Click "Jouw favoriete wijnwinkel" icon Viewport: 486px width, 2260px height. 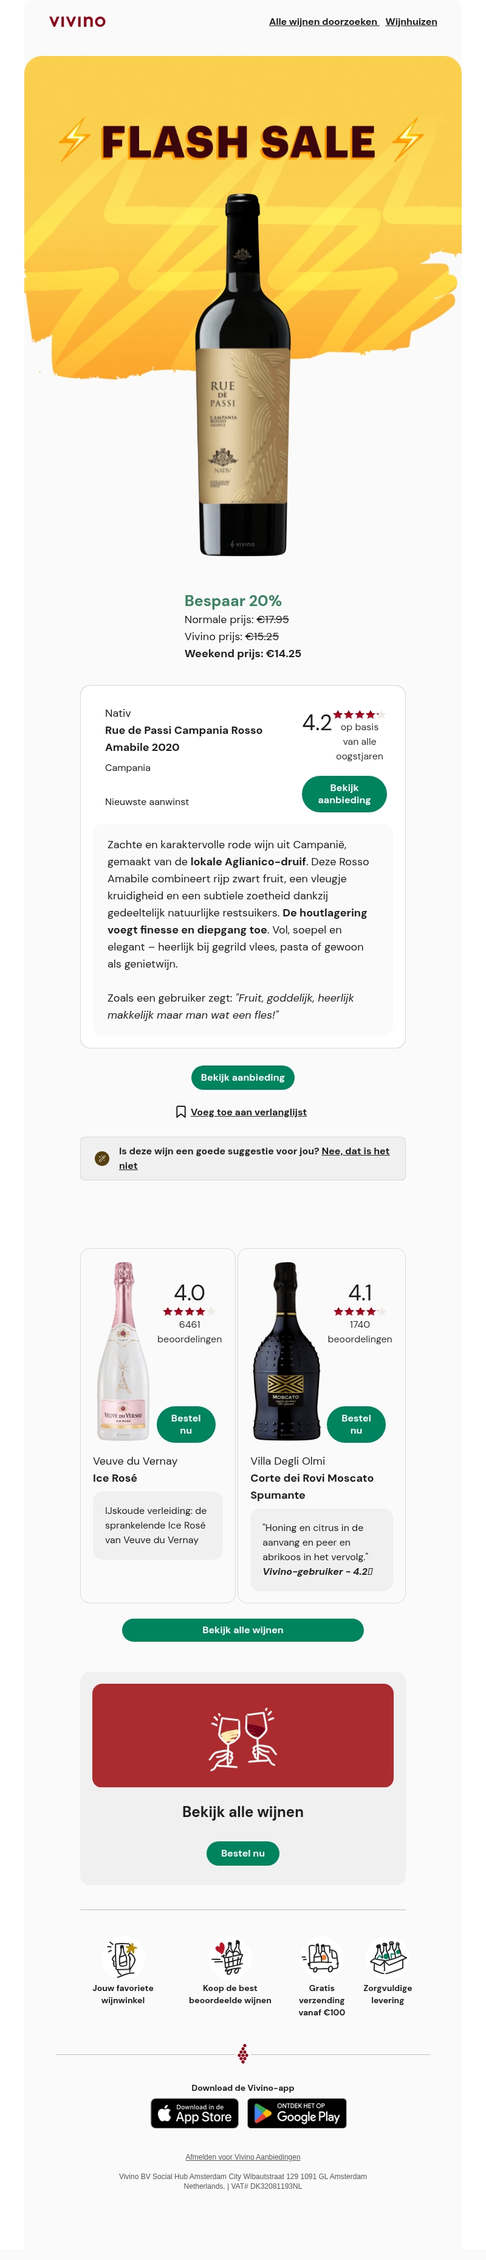[x=123, y=1958]
